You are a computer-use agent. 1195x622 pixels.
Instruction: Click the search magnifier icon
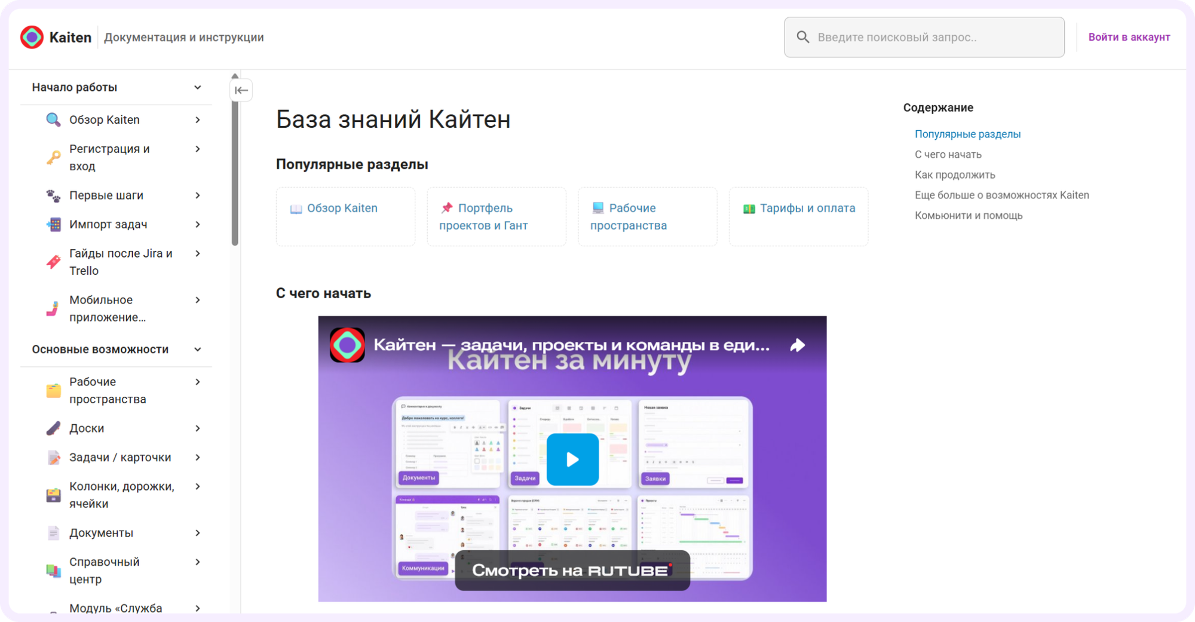[x=802, y=37]
